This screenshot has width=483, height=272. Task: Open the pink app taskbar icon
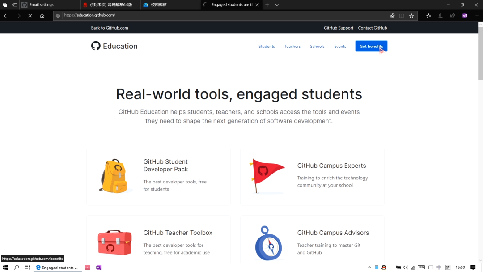pos(88,268)
